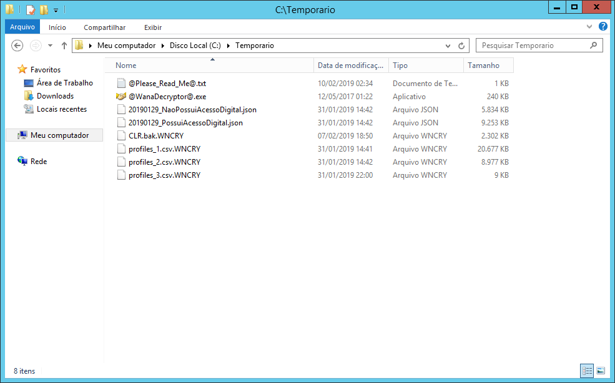Sort files by Data de modificação column

[350, 65]
